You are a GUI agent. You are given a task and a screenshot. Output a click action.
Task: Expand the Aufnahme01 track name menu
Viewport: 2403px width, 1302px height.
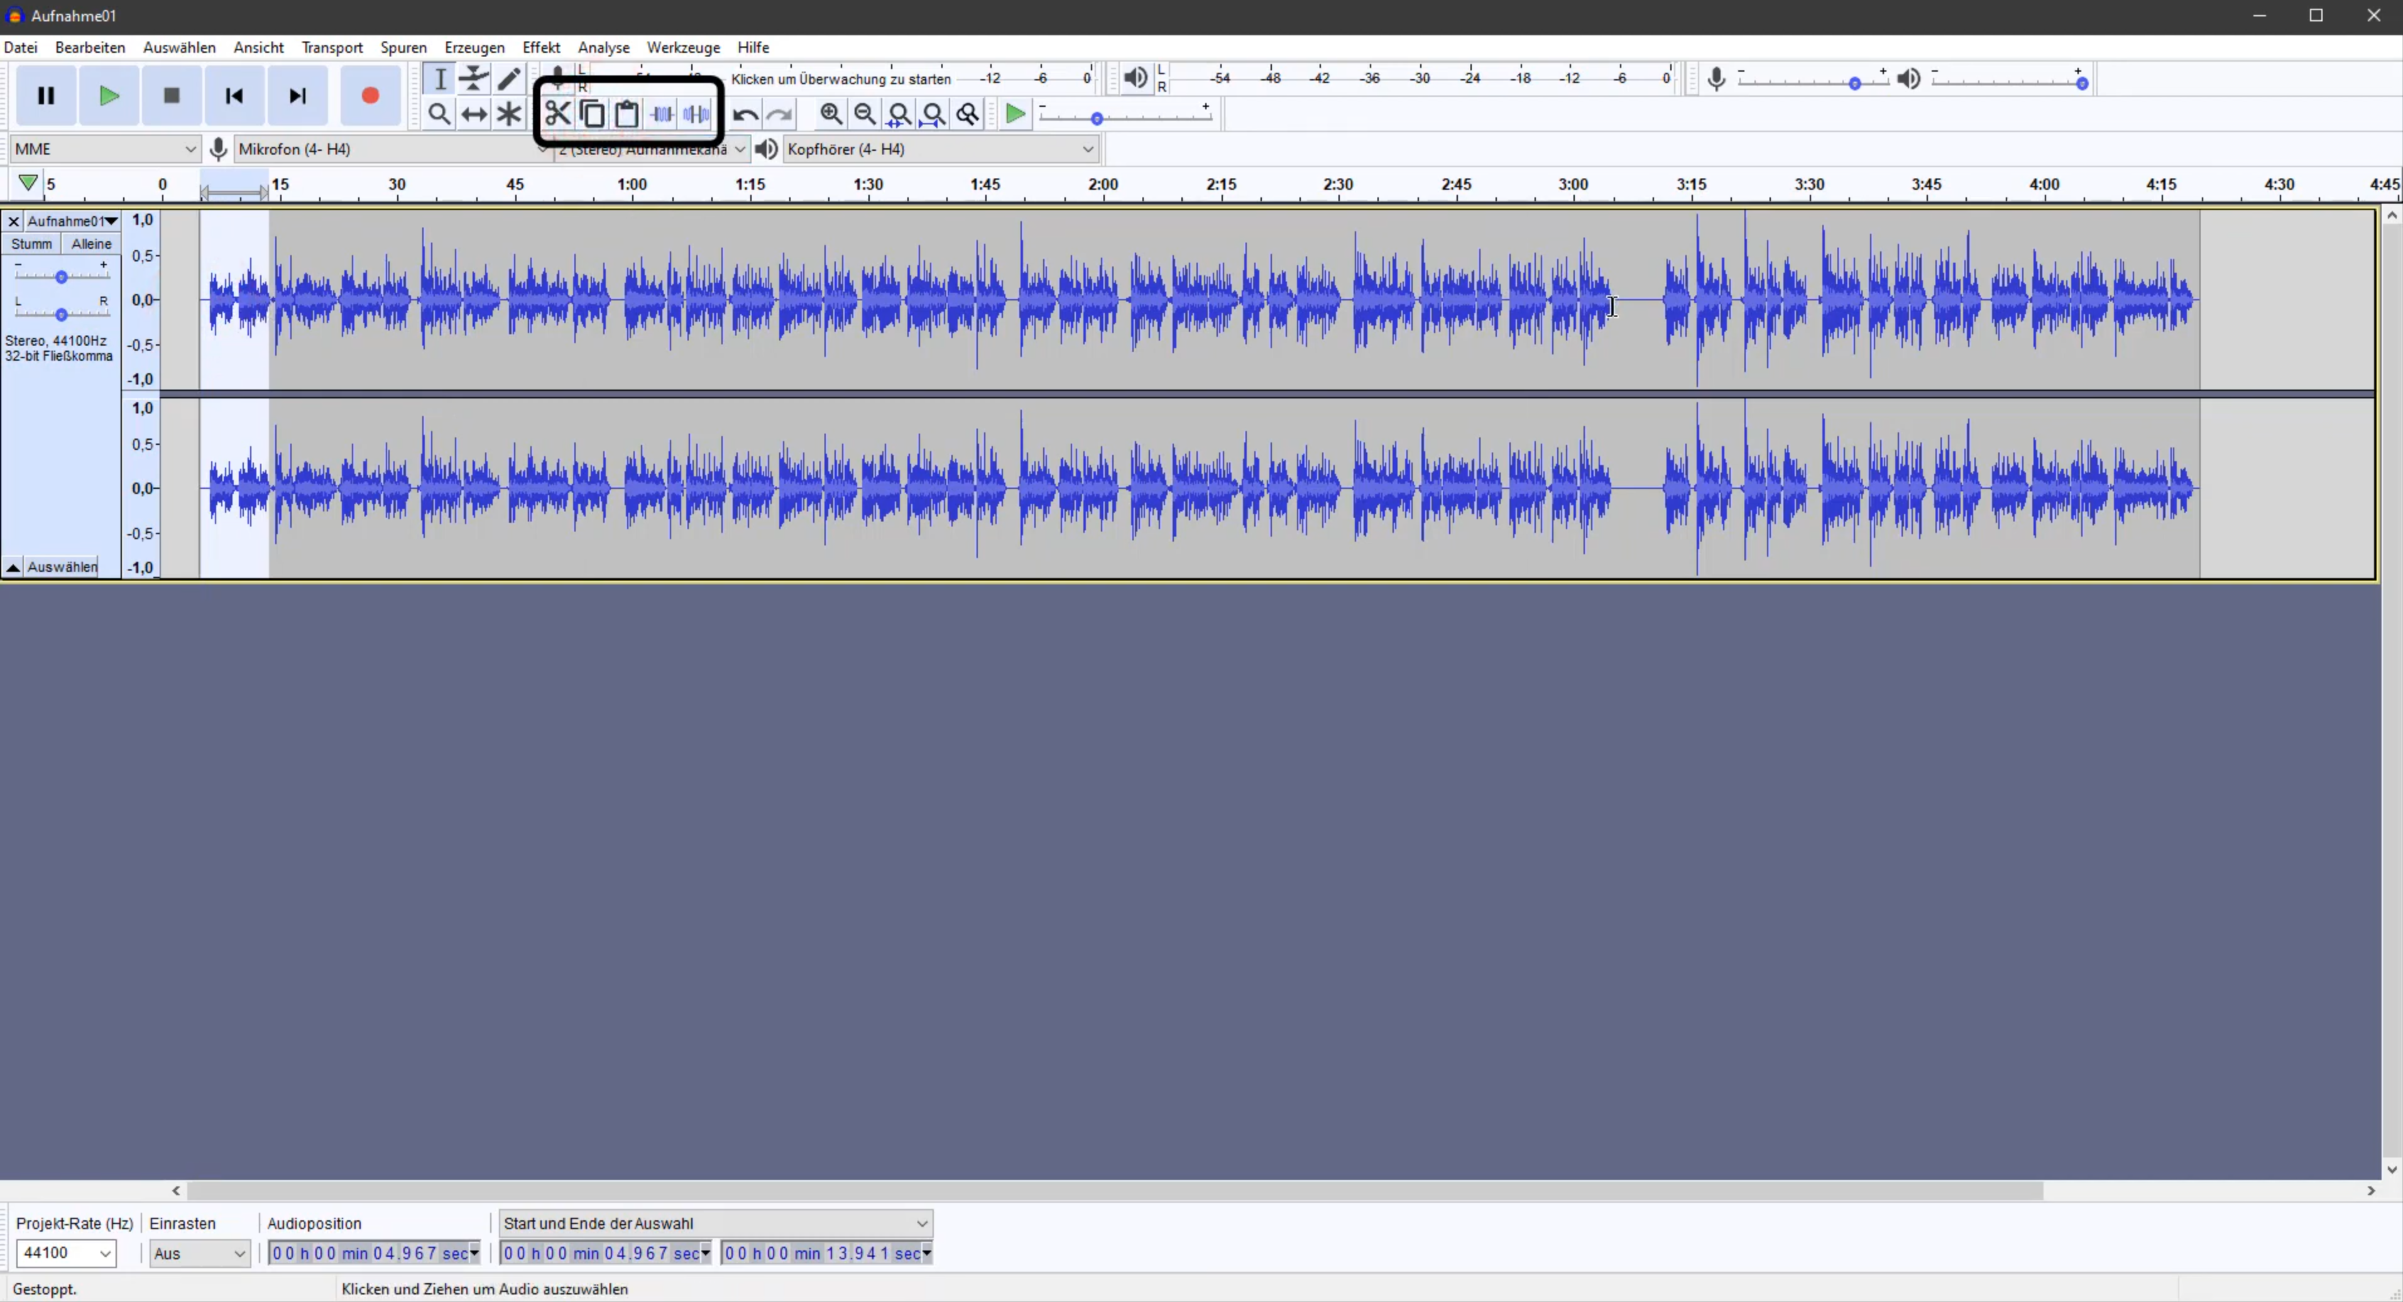pyautogui.click(x=111, y=221)
